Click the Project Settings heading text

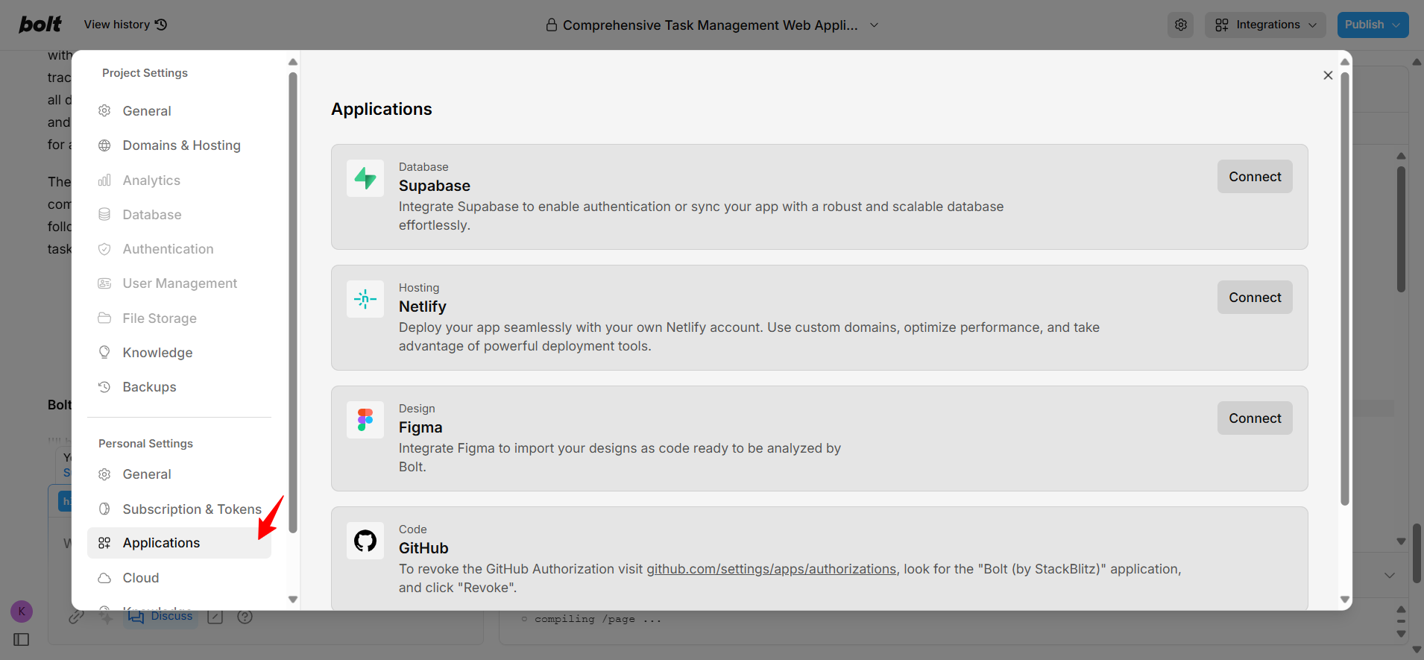click(x=145, y=73)
